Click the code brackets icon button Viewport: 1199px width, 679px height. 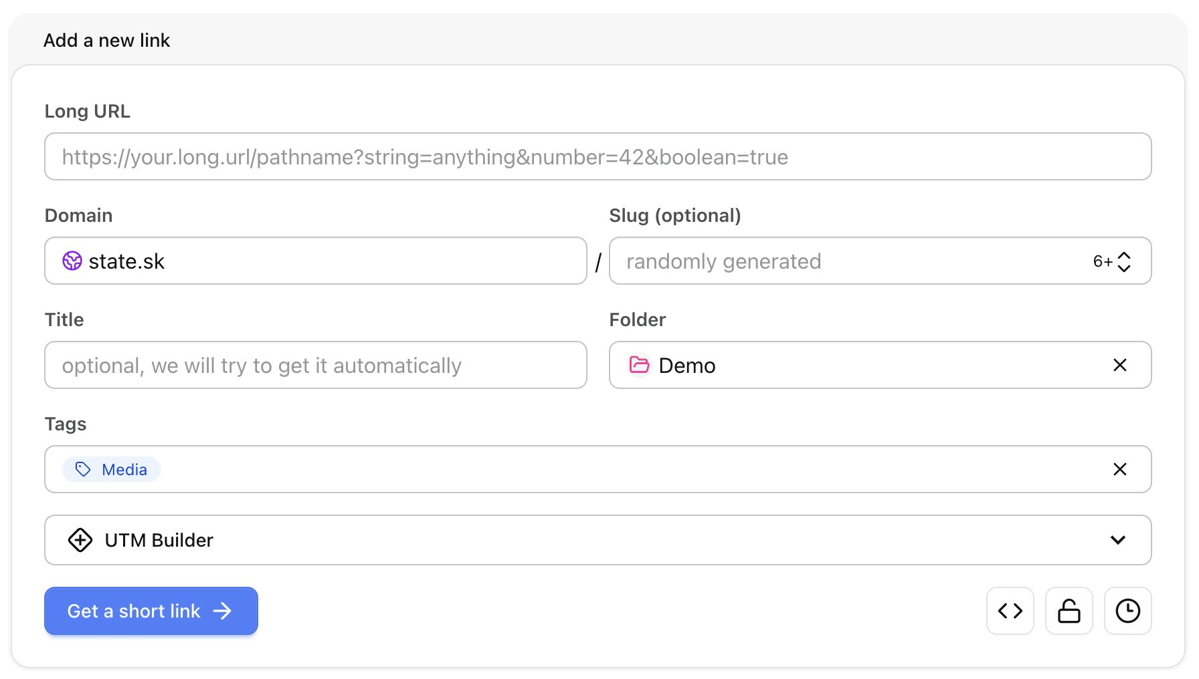[1010, 611]
